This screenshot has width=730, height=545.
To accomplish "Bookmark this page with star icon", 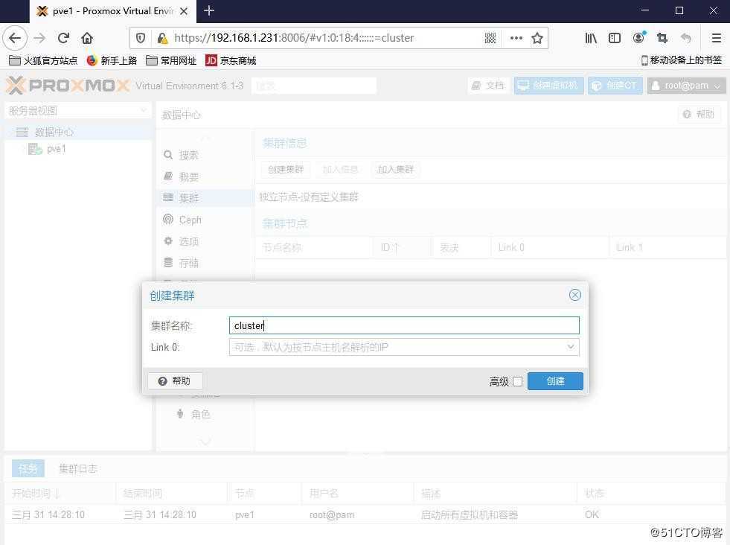I will pos(537,38).
